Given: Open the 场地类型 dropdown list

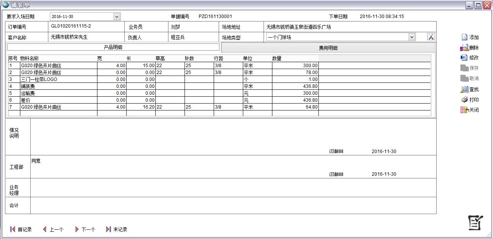Looking at the screenshot, I should [412, 37].
